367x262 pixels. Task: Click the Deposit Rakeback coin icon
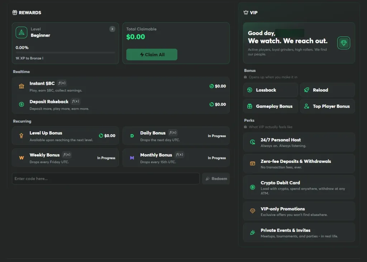(x=22, y=104)
